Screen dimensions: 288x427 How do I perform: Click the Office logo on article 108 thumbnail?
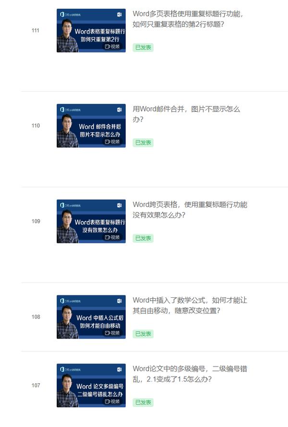tap(62, 301)
